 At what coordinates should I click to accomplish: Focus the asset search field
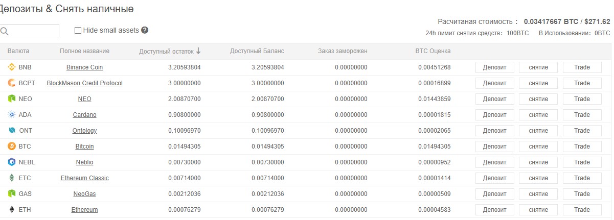click(x=29, y=31)
